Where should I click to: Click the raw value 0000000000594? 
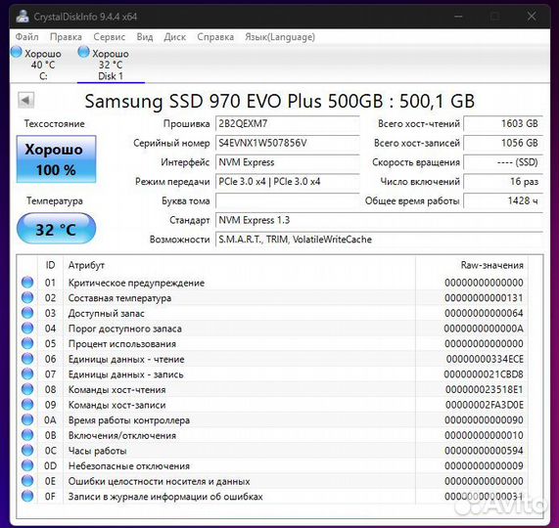pyautogui.click(x=484, y=451)
